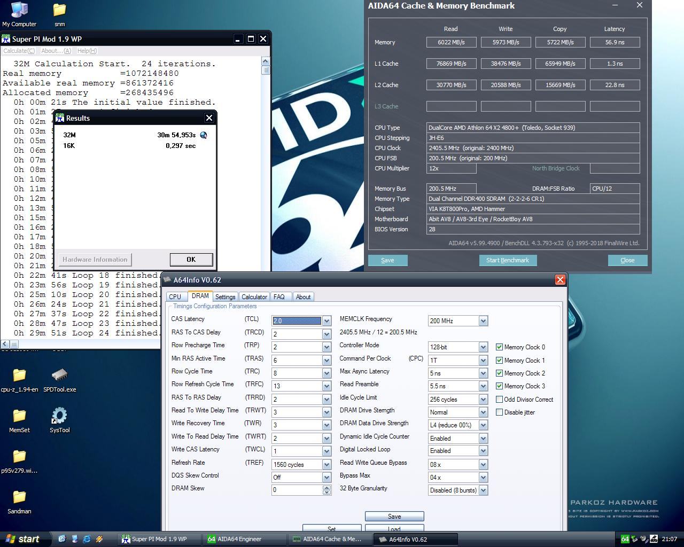Open the Min RAS Active Time dropdown
Screen dimensions: 684x547
(327, 360)
